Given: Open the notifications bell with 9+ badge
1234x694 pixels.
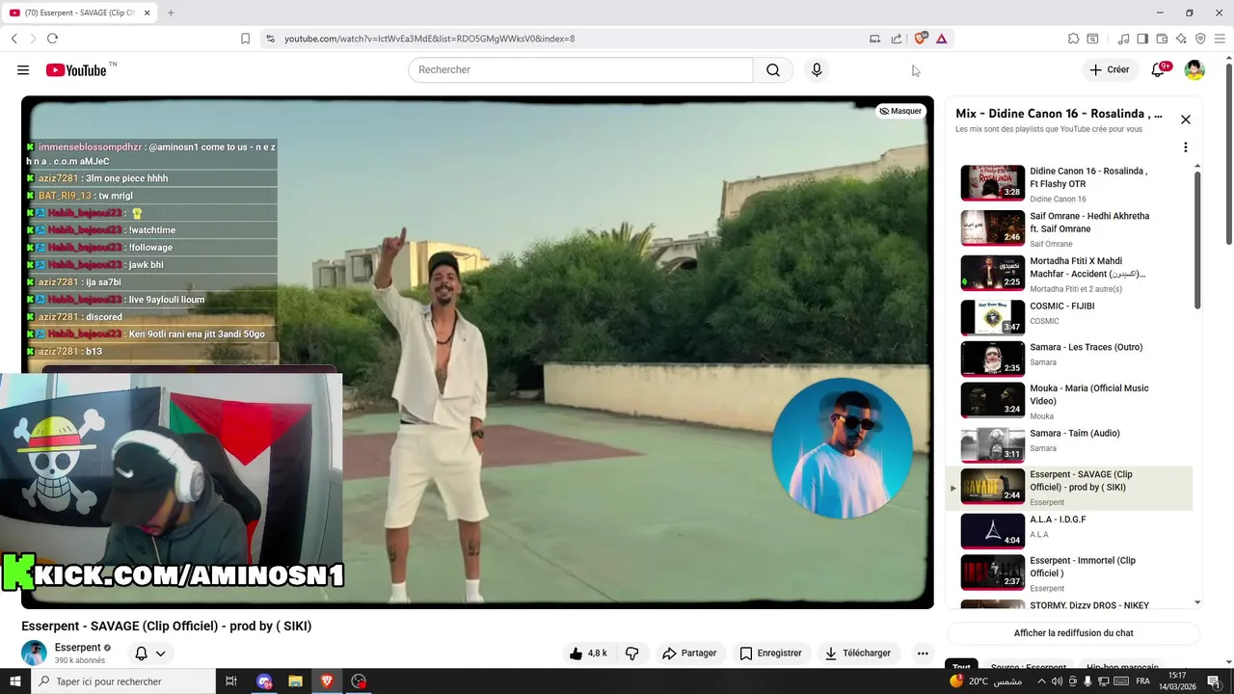Looking at the screenshot, I should [x=1160, y=69].
